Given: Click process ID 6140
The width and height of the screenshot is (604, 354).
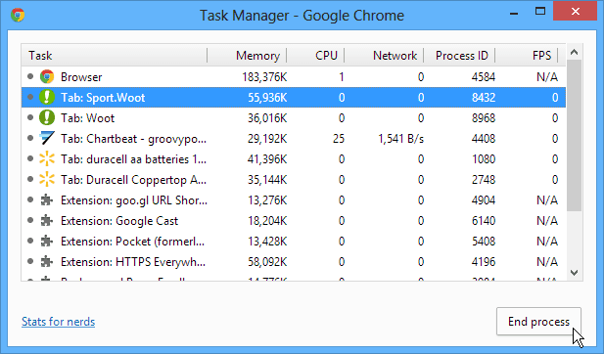Looking at the screenshot, I should [484, 221].
